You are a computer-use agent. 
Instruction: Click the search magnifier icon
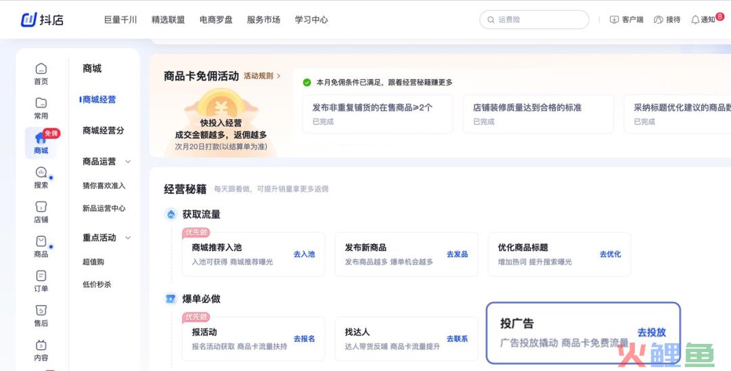click(x=491, y=20)
